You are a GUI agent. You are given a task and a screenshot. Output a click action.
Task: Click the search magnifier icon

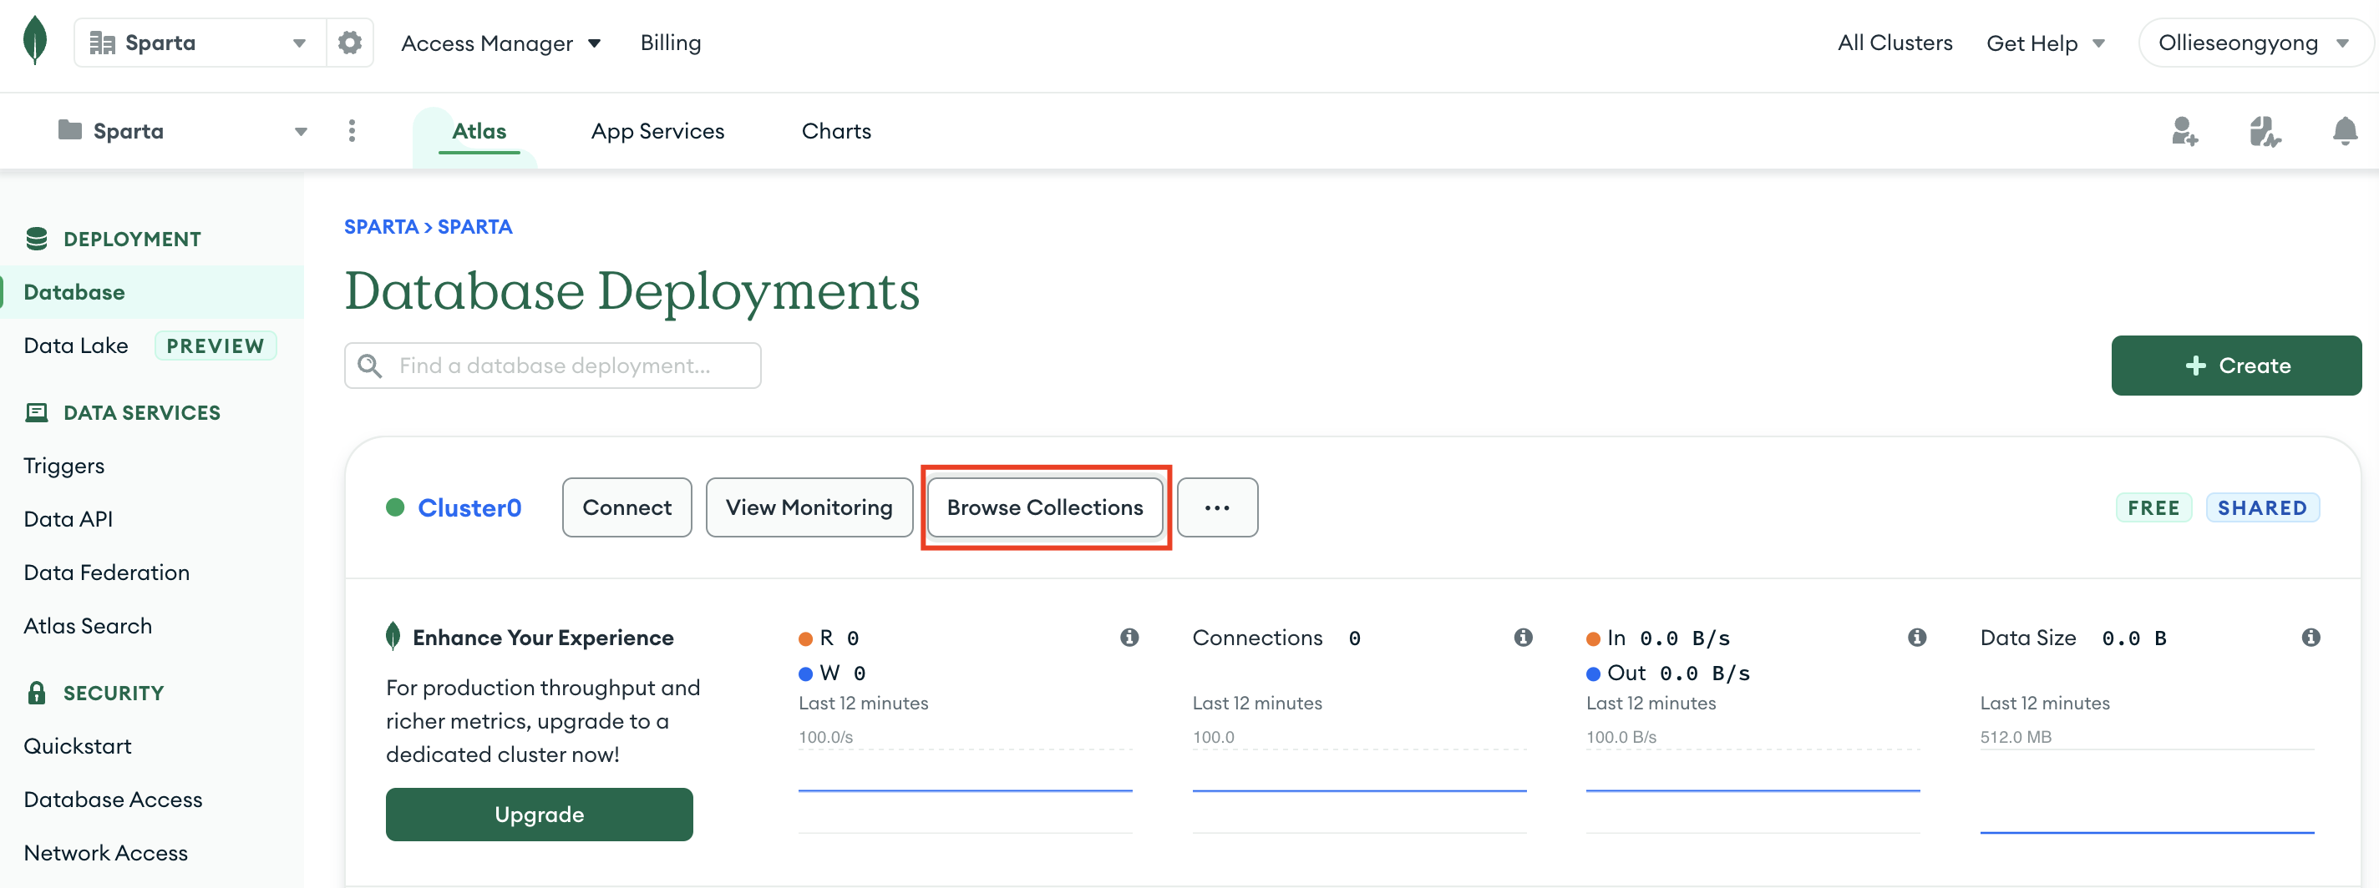[x=369, y=366]
